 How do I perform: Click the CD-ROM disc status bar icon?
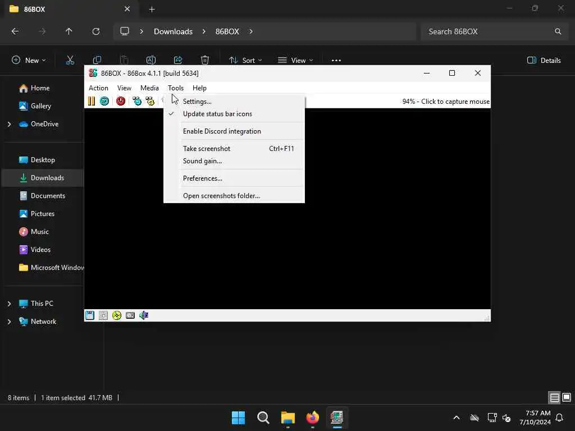[x=117, y=315]
